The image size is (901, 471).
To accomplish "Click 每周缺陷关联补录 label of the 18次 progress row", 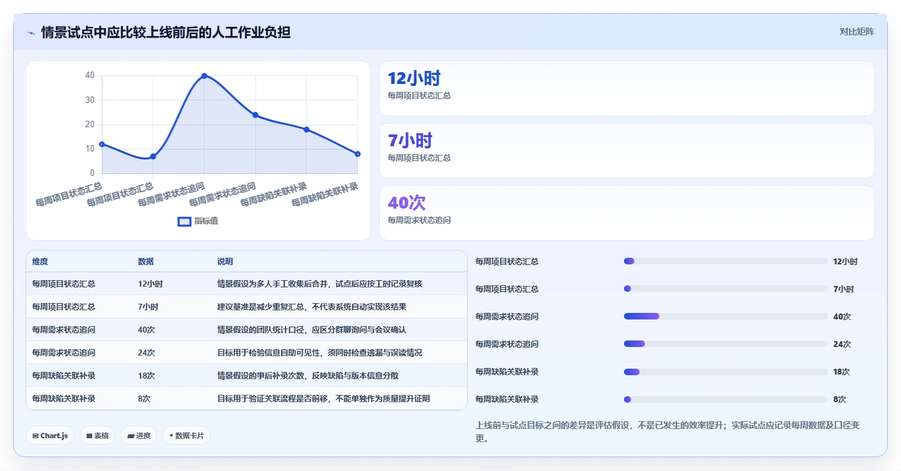I will [x=507, y=372].
